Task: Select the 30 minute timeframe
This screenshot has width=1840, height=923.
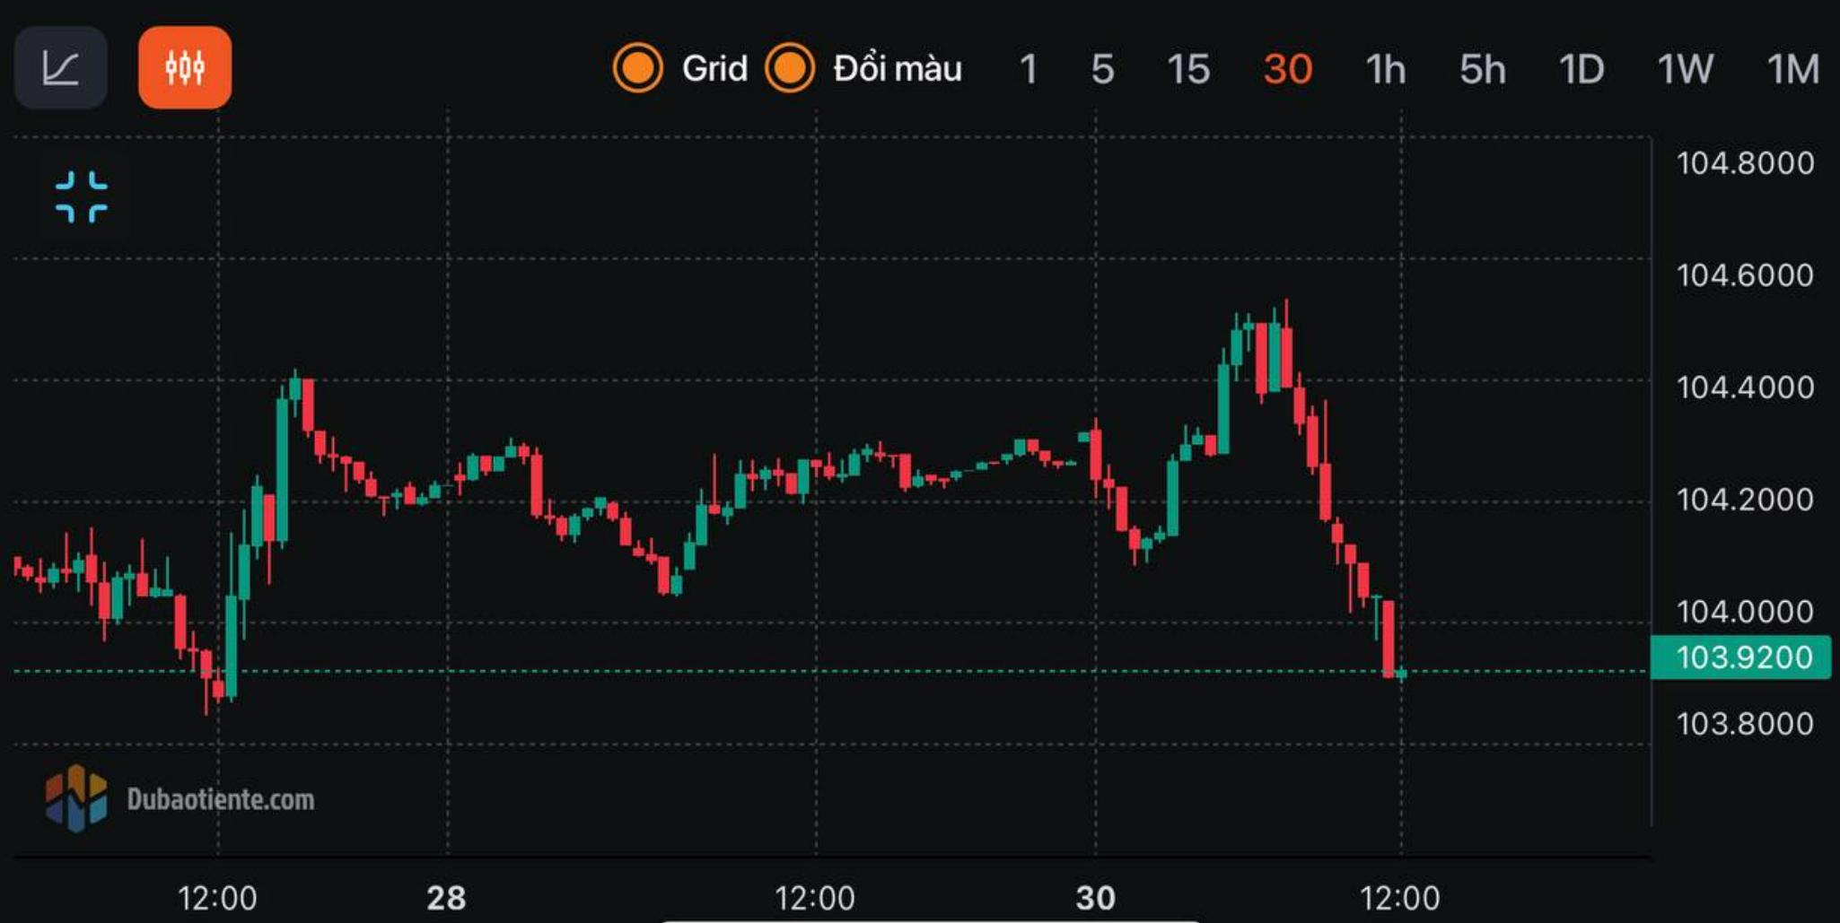Action: pyautogui.click(x=1287, y=69)
